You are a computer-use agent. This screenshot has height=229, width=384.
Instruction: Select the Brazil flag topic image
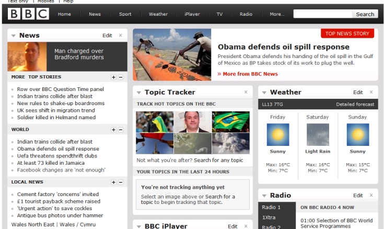231,122
